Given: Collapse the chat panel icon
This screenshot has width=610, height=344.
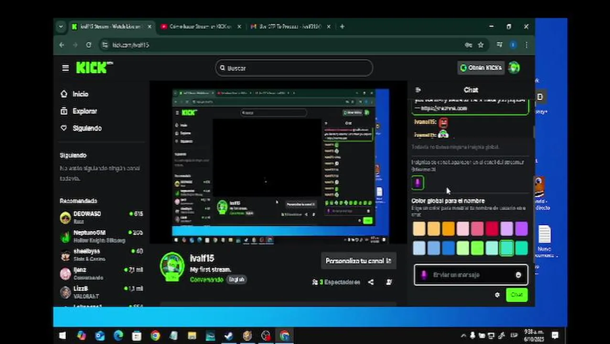Looking at the screenshot, I should 418,90.
